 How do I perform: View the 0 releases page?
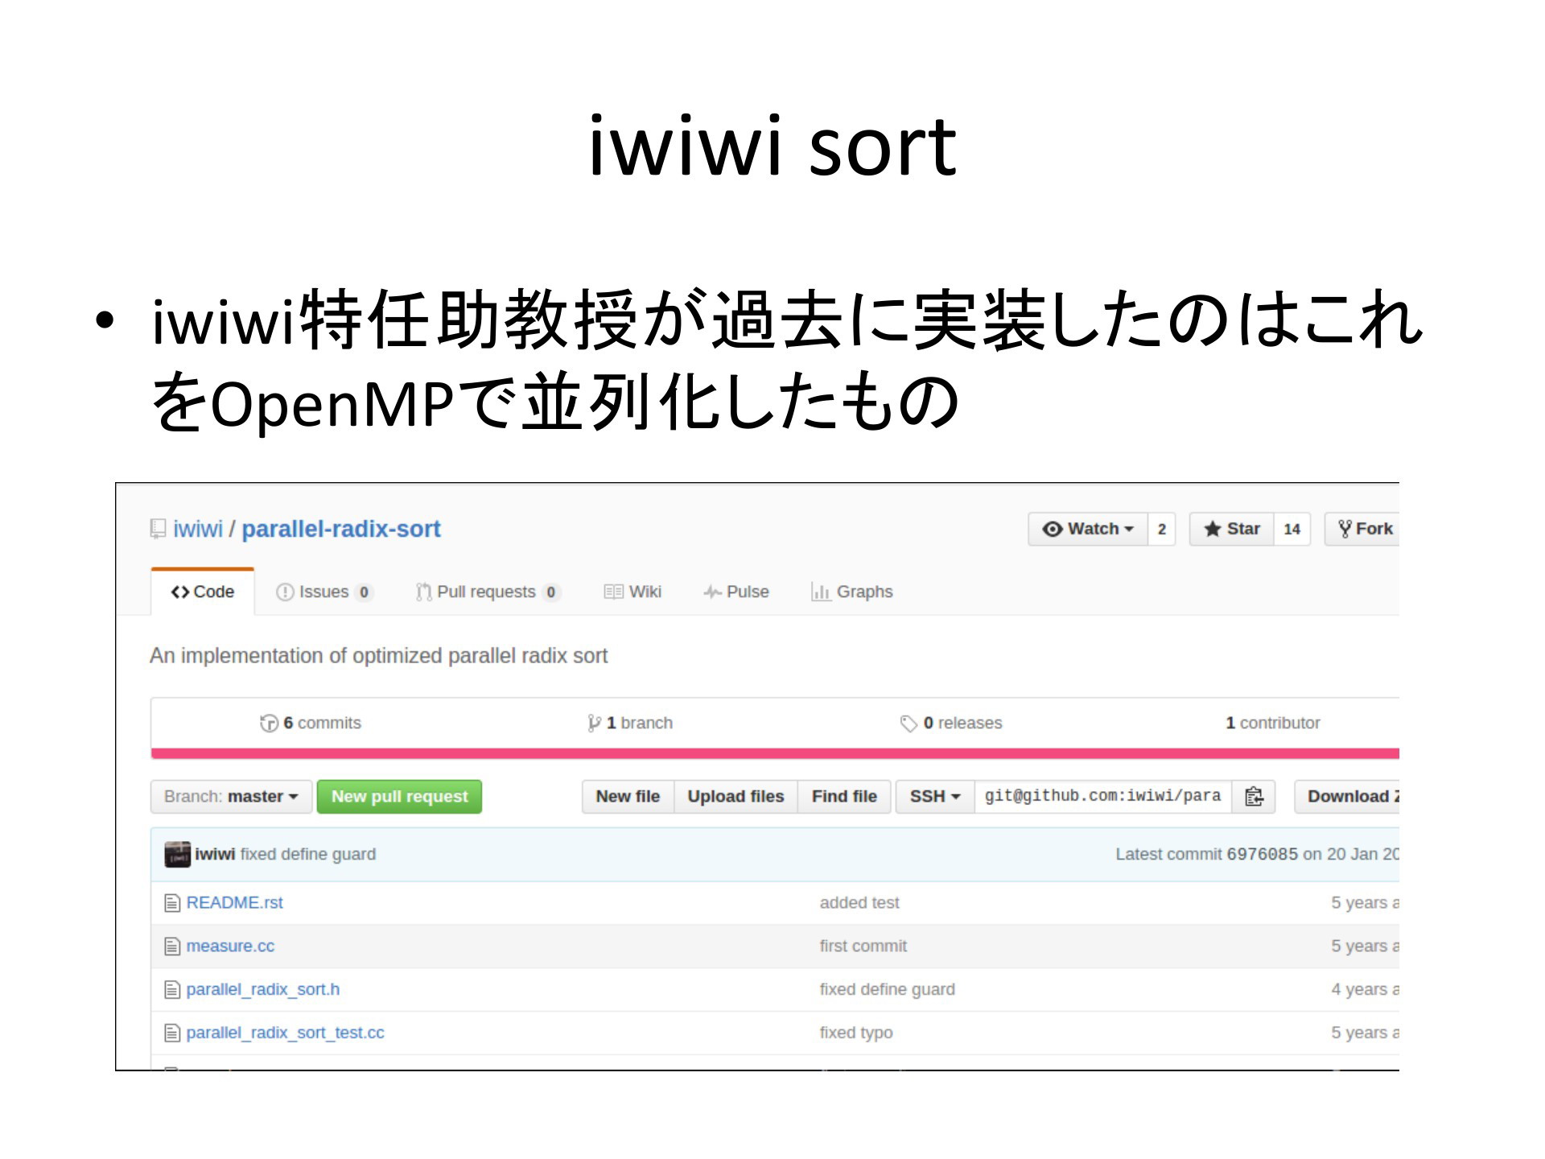pos(951,723)
